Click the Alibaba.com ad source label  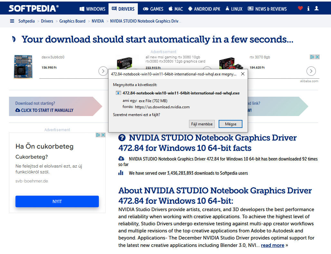pyautogui.click(x=309, y=81)
